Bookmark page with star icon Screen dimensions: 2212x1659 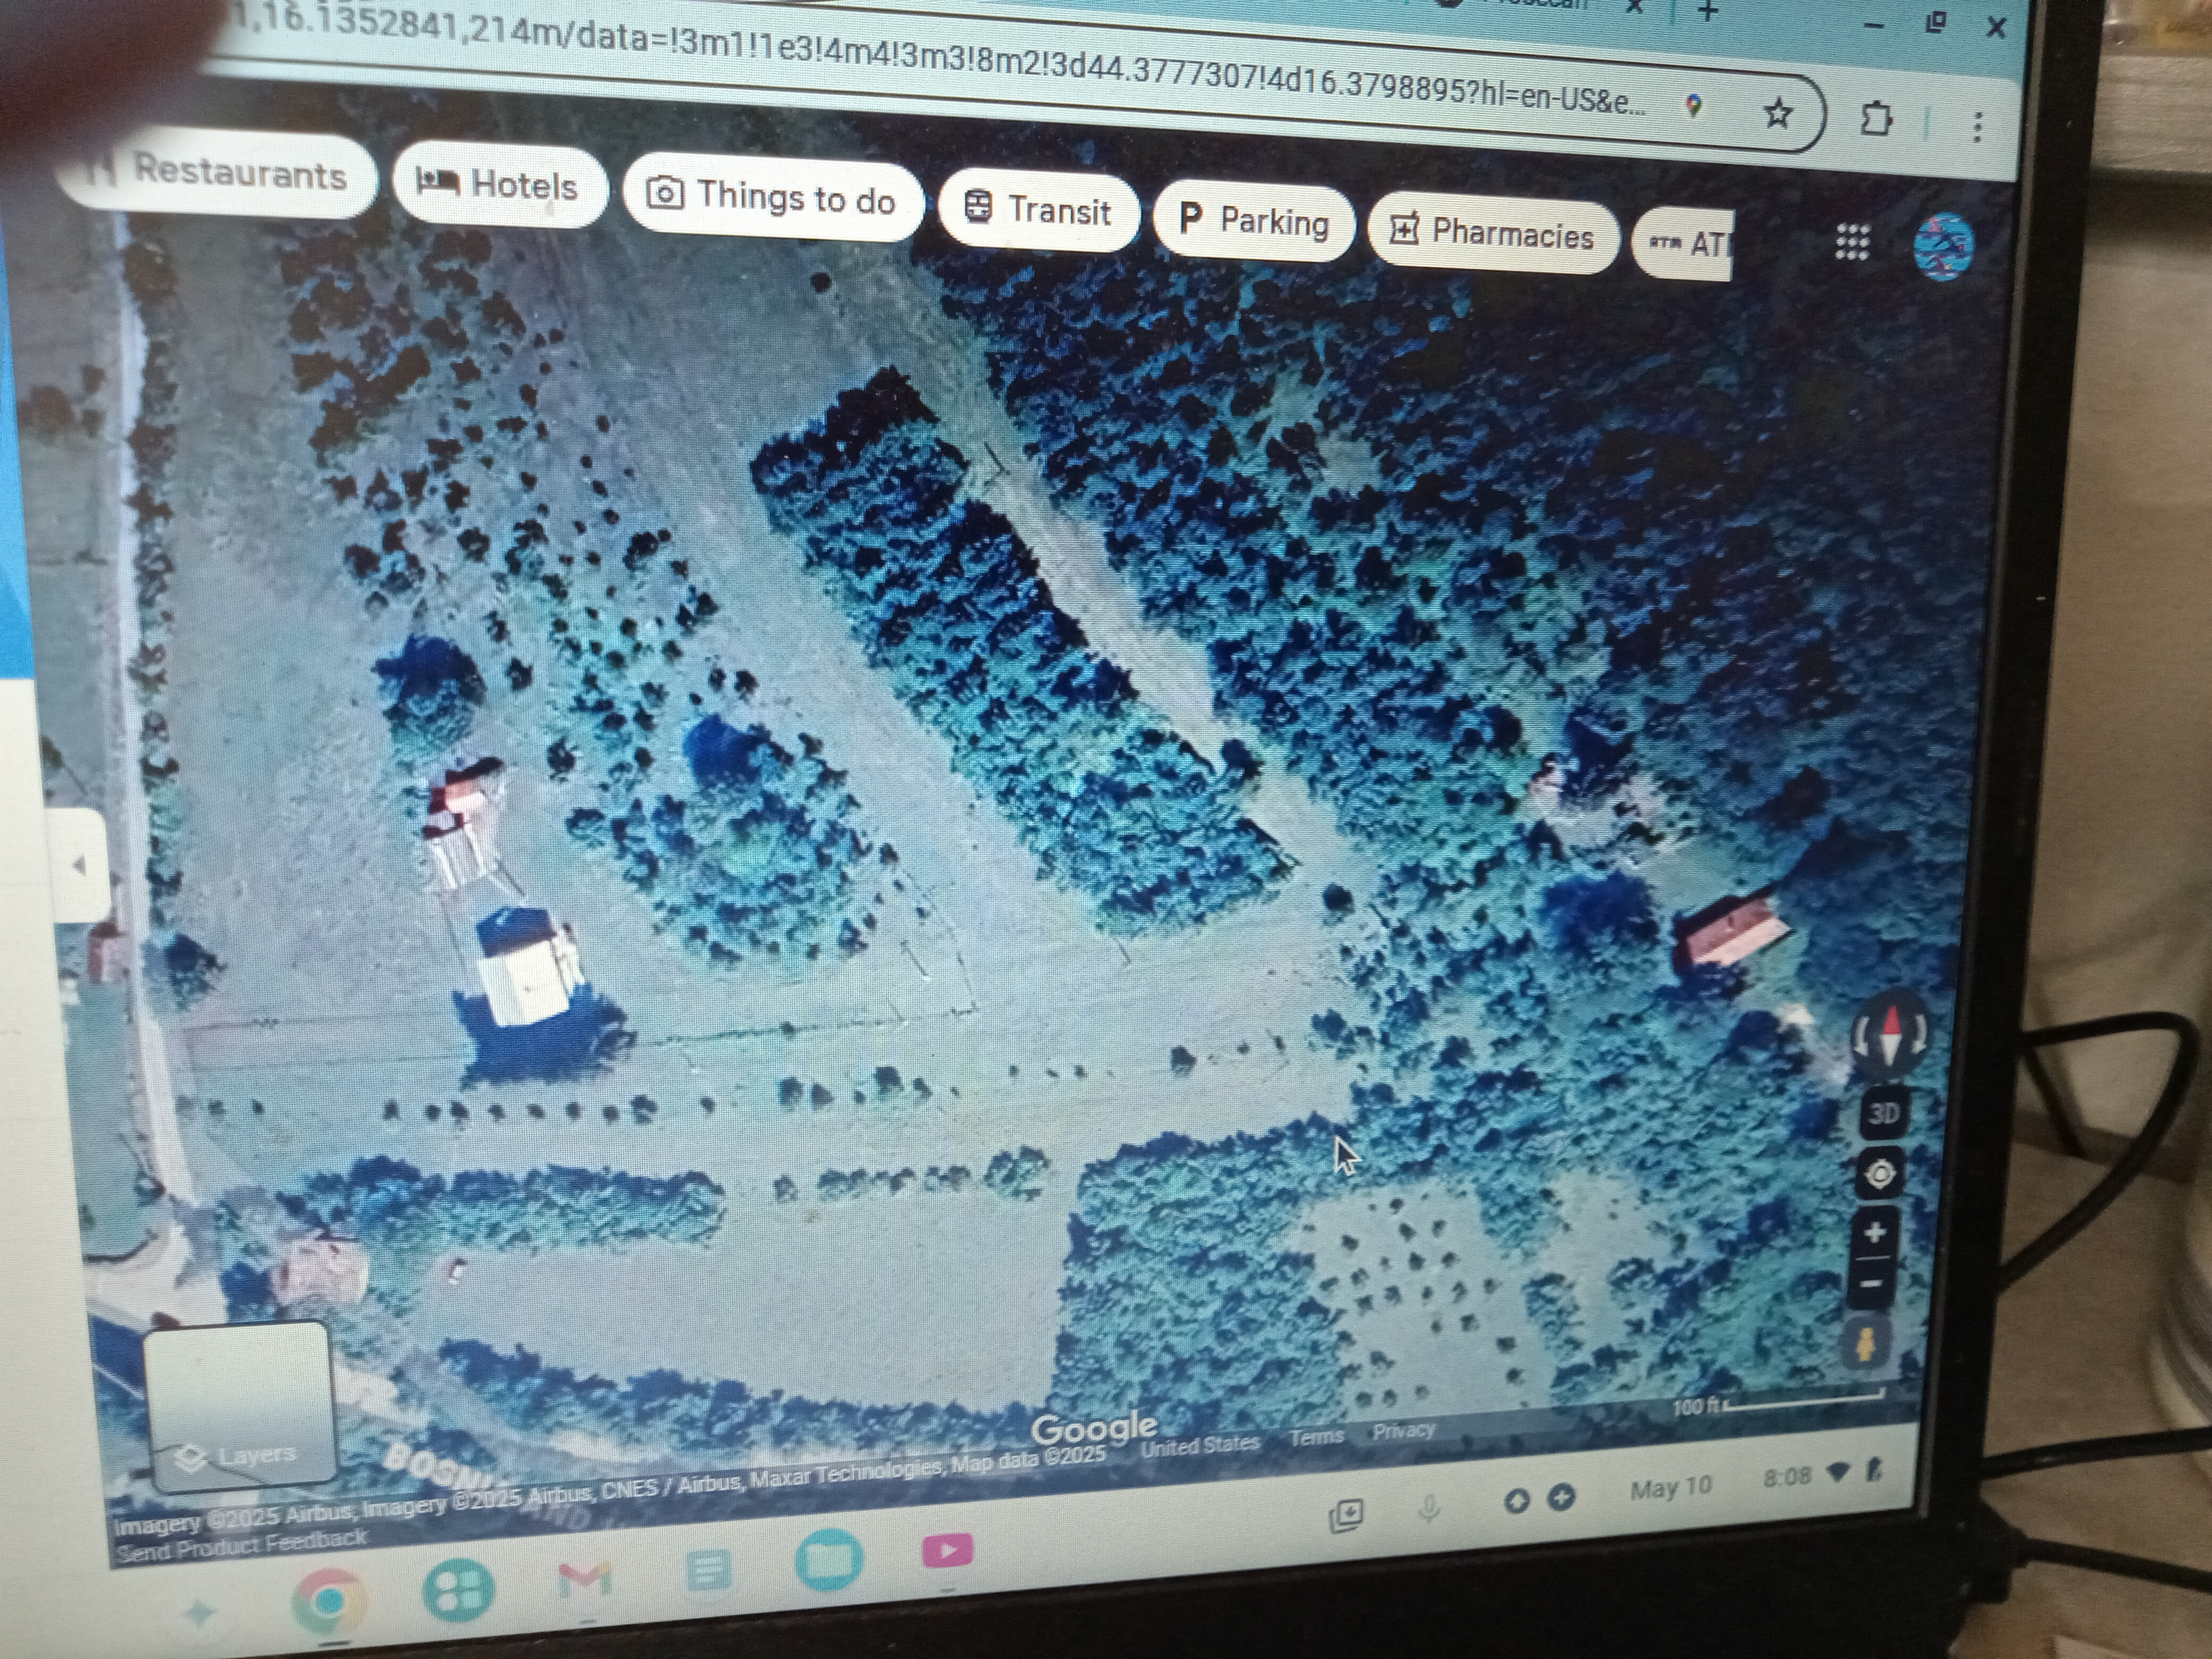1777,114
